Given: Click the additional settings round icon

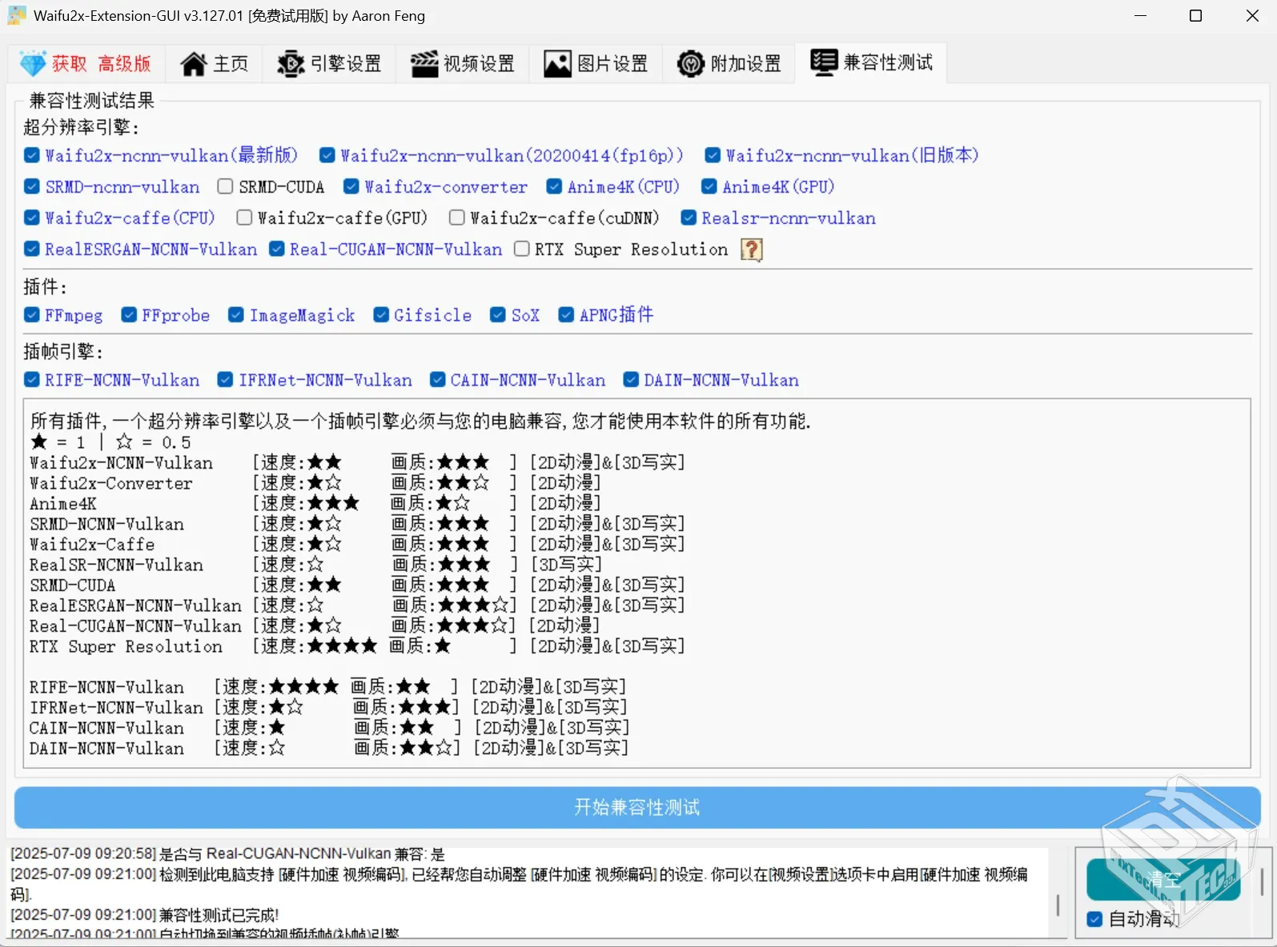Looking at the screenshot, I should click(690, 64).
